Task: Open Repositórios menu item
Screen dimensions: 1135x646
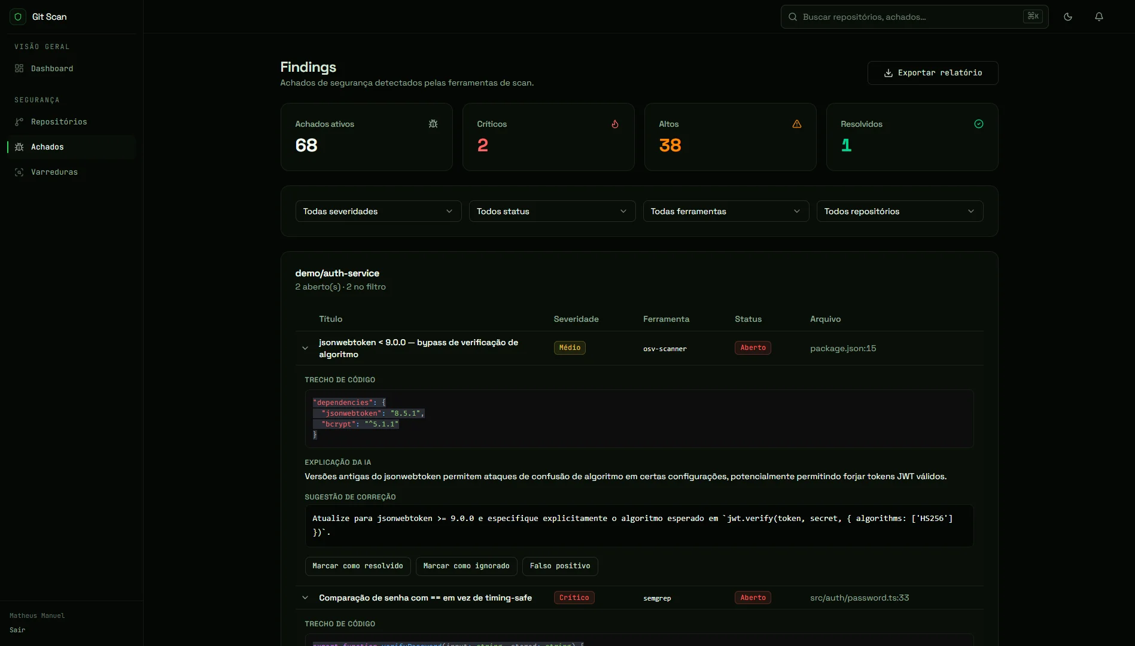Action: pyautogui.click(x=71, y=122)
